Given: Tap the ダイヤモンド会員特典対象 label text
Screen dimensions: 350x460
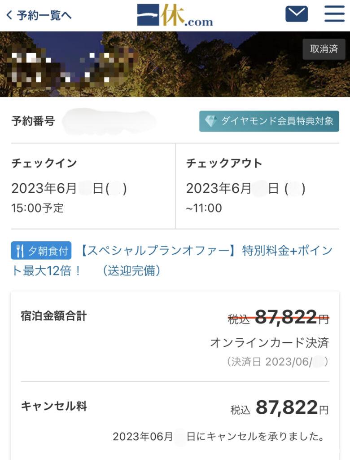Looking at the screenshot, I should [277, 121].
